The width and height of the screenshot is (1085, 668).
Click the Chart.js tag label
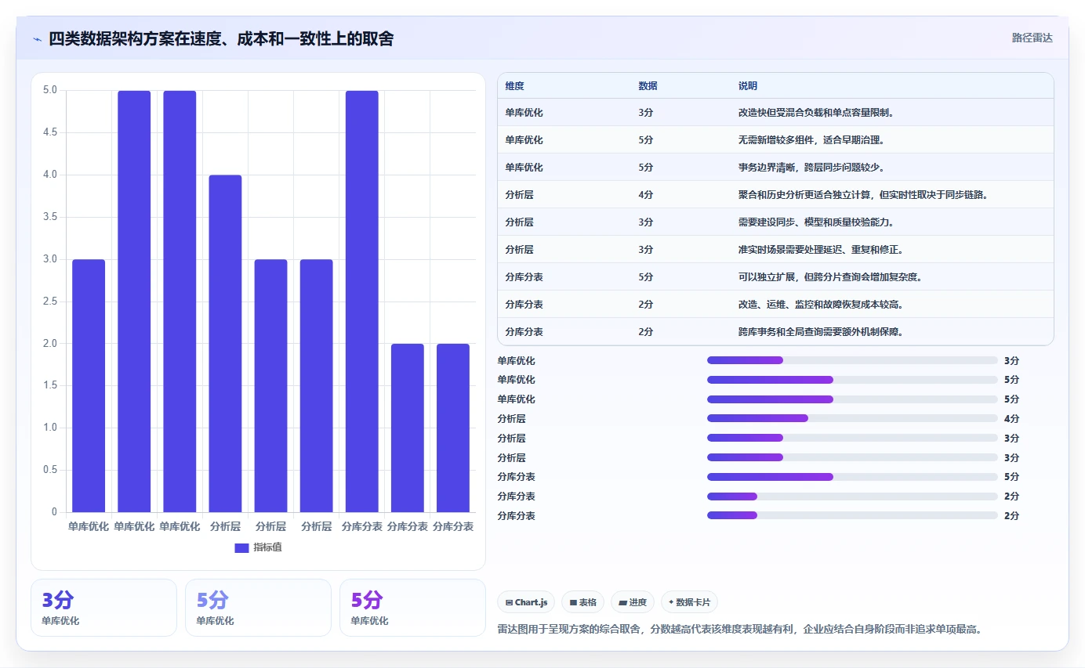coord(532,602)
